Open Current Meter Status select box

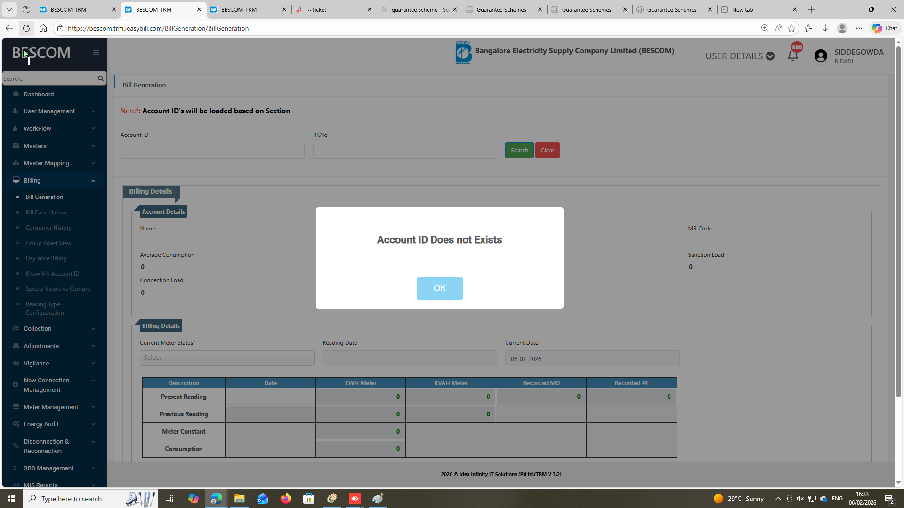(227, 358)
